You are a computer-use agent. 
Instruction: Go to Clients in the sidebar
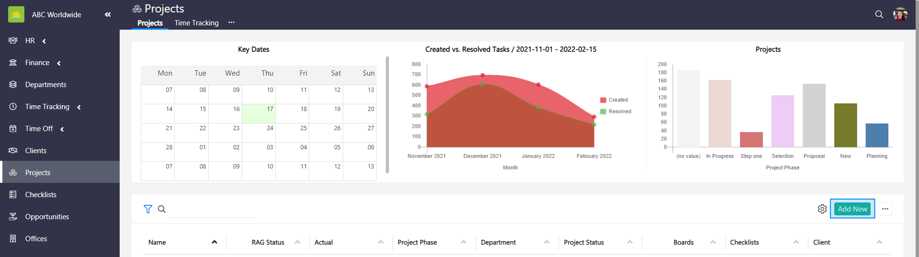[36, 151]
